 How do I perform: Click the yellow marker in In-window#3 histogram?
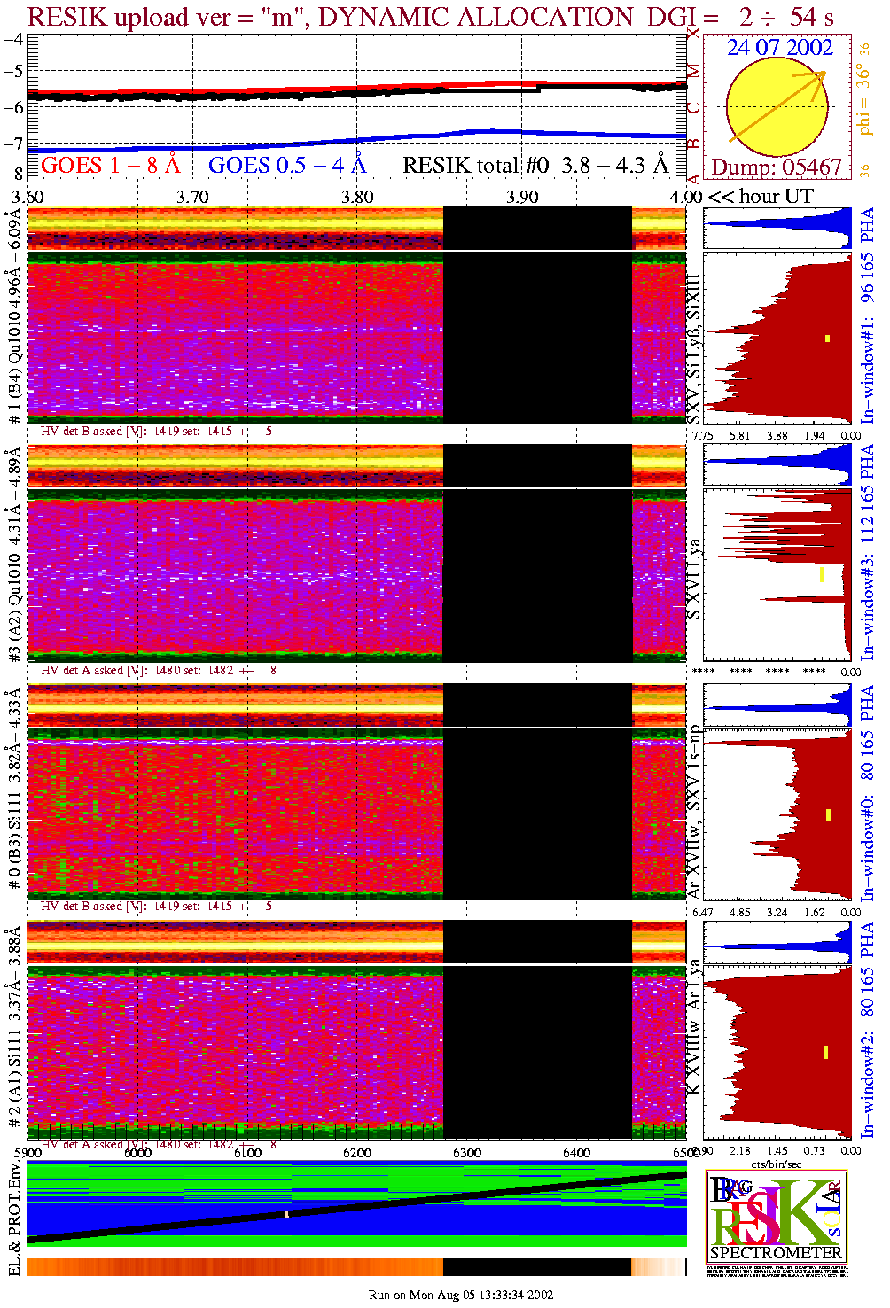823,574
